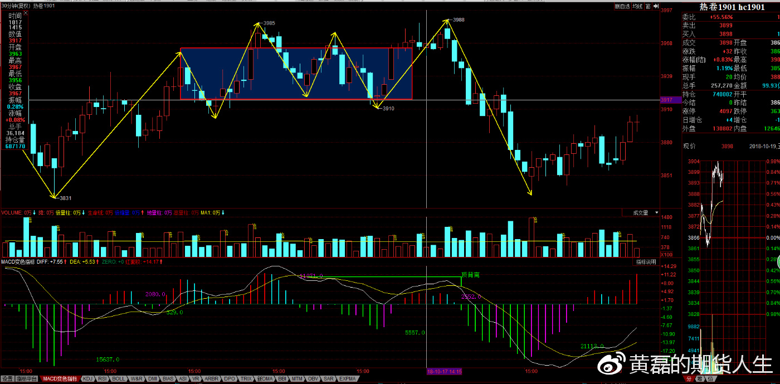Click the 3910 swing low label
The width and height of the screenshot is (780, 384).
(388, 108)
